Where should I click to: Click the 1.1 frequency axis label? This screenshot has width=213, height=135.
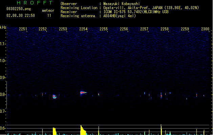click(x=3, y=44)
